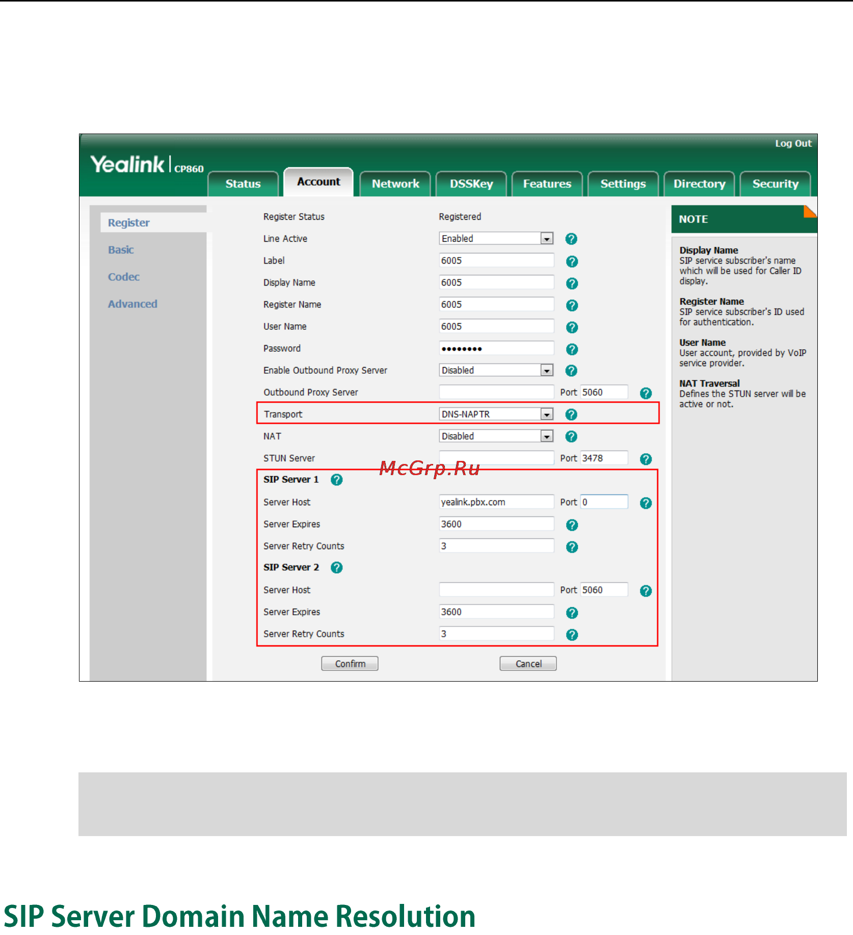Expand the Enable Outbound Proxy Server dropdown
This screenshot has height=935, width=853.
[547, 371]
